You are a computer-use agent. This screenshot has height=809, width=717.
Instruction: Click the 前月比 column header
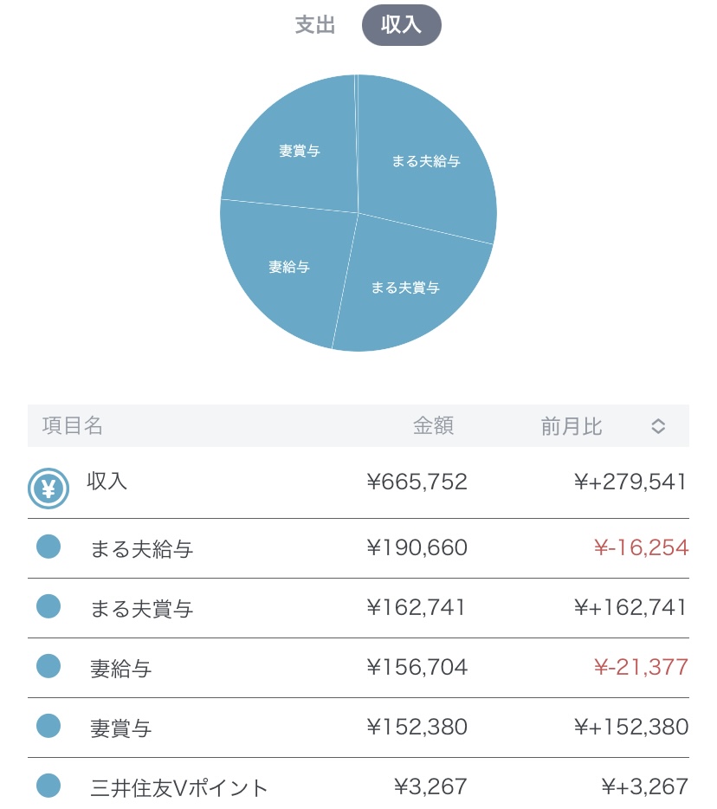point(572,426)
